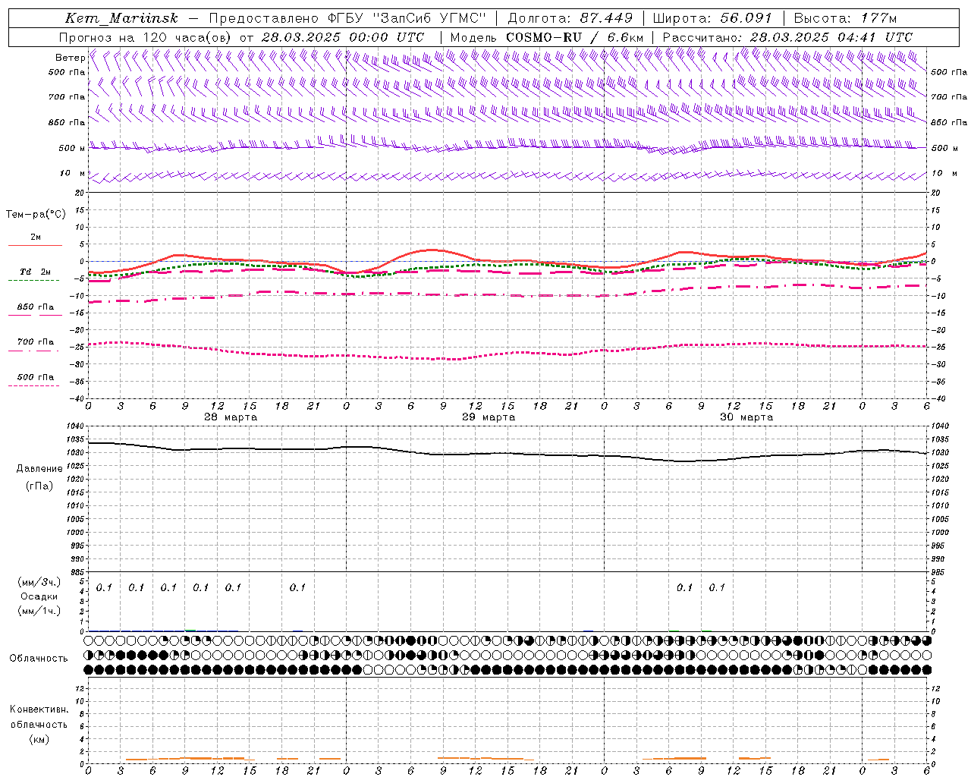Click the Долгота: 87.449 longitude value
Image resolution: width=971 pixels, height=777 pixels.
[x=570, y=18]
